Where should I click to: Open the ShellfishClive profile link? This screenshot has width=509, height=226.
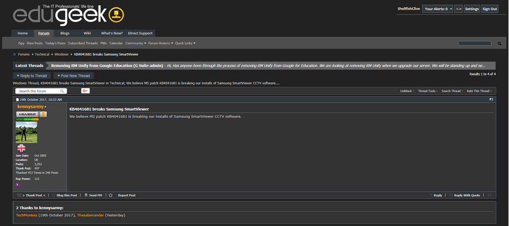pyautogui.click(x=409, y=9)
